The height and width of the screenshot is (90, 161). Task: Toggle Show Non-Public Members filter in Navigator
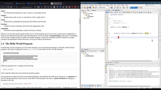tap(90, 86)
